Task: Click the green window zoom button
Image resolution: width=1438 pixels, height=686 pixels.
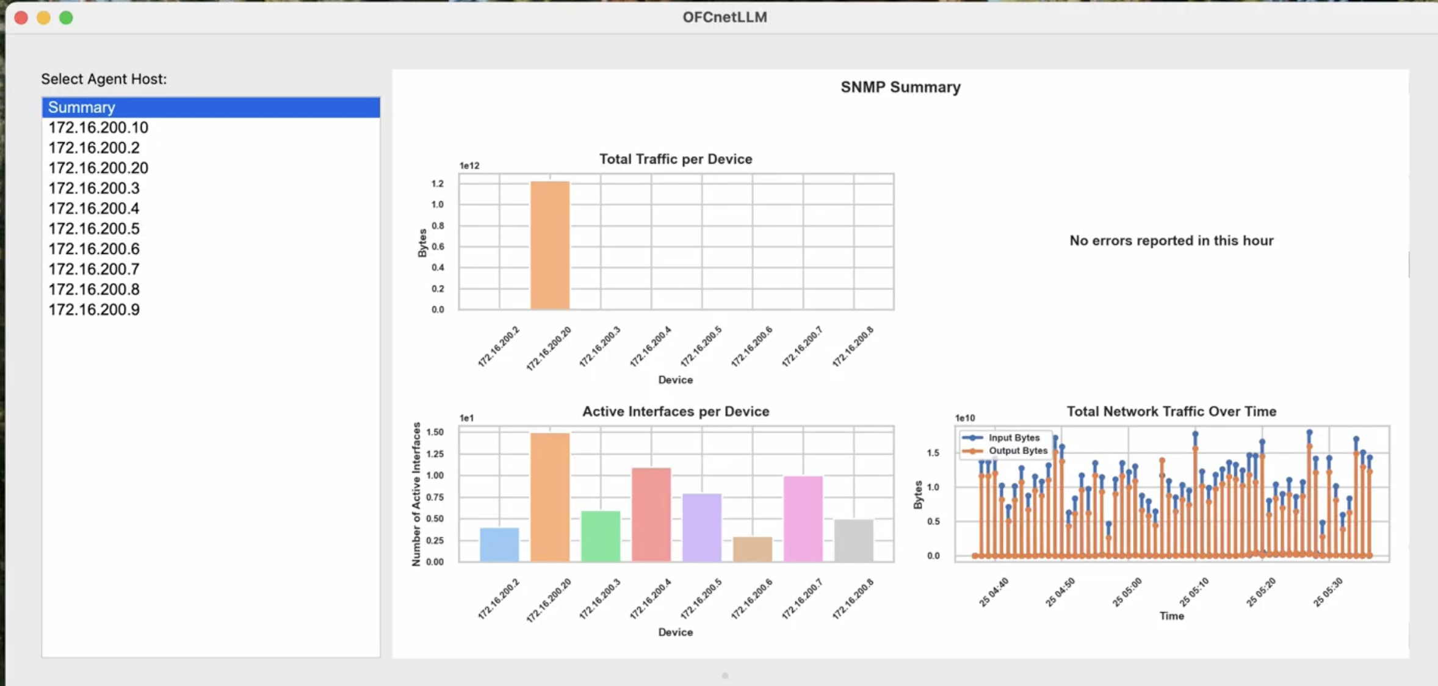Action: click(x=66, y=18)
